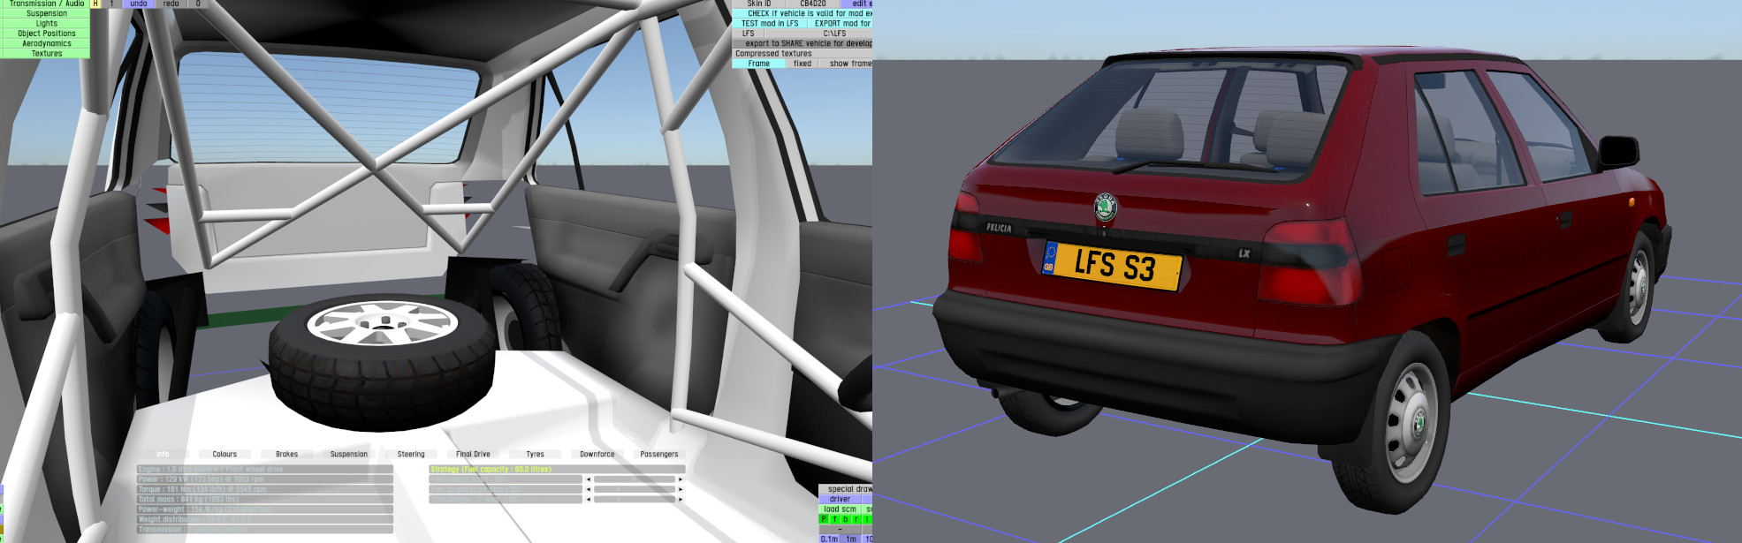The height and width of the screenshot is (543, 1742).
Task: Open the Textures editor
Action: (46, 53)
